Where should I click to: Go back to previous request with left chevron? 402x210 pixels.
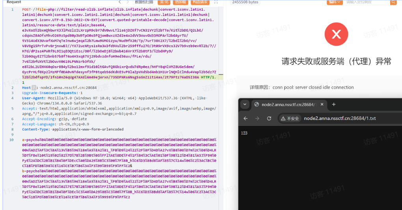120,2
